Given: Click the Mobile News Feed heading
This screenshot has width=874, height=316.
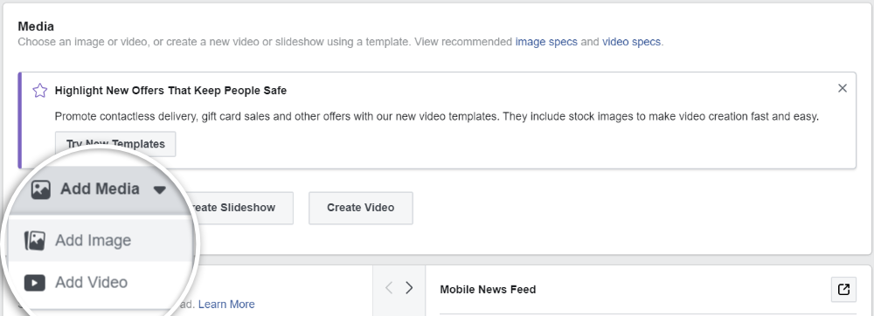Looking at the screenshot, I should 488,289.
